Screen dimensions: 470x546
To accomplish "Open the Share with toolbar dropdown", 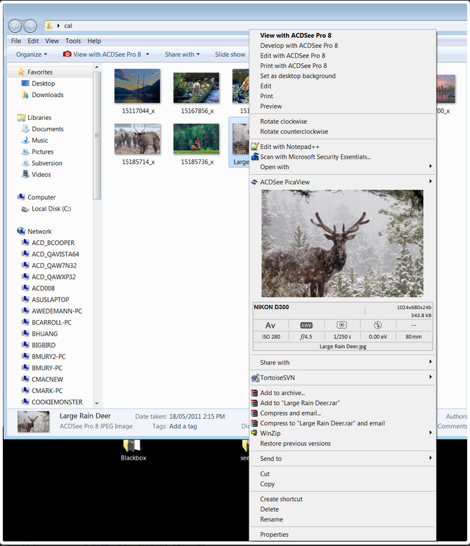I will point(182,54).
